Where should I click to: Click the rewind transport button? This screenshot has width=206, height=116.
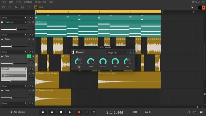43,112
